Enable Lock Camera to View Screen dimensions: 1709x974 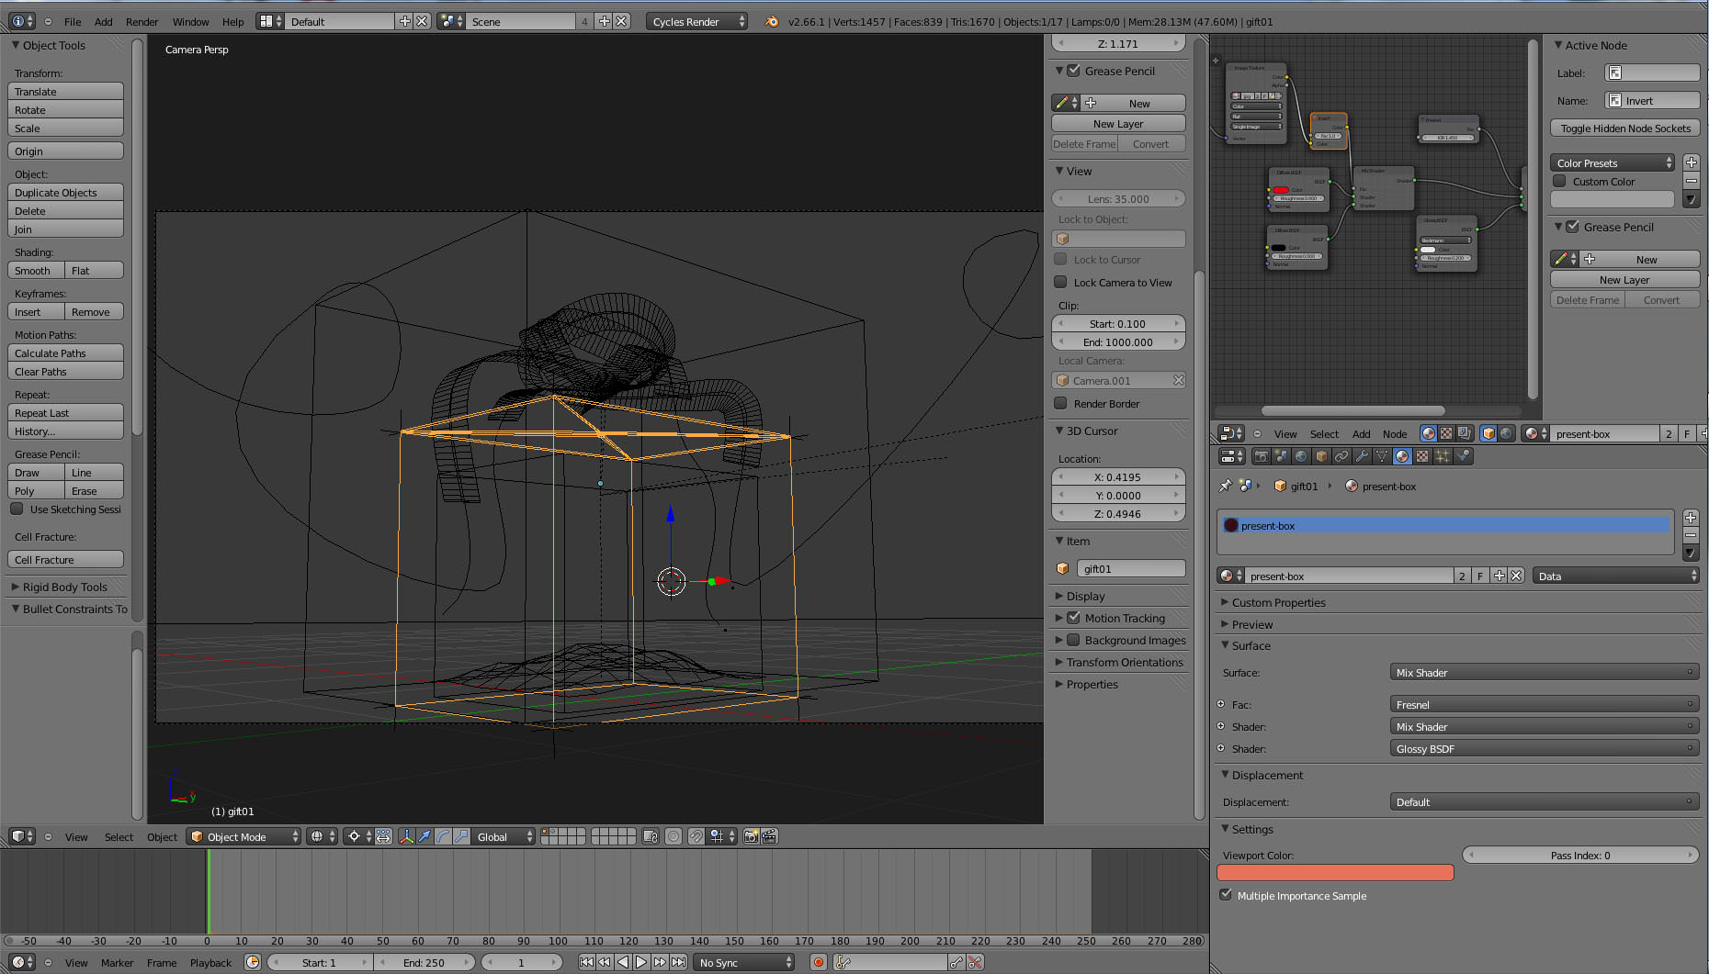tap(1060, 282)
